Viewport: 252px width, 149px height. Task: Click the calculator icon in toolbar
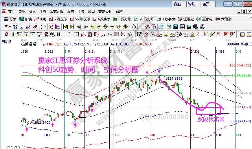[x=175, y=27]
